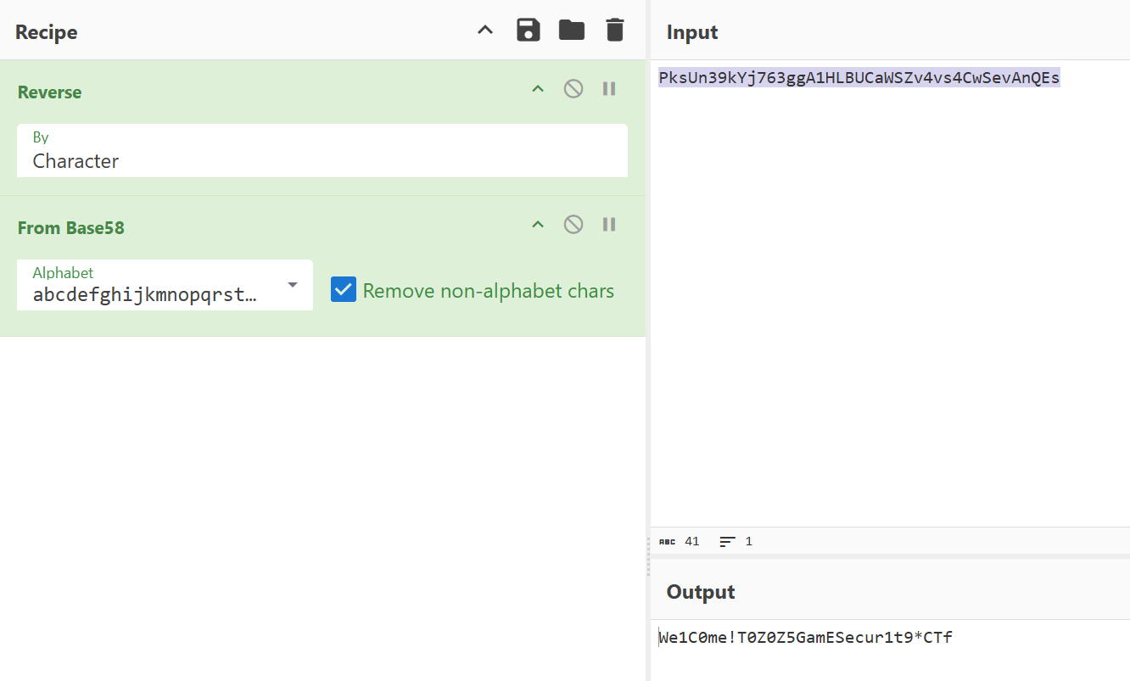Click the vertical pane splitter handle
Viewport: 1130px width, 681px height.
648,556
